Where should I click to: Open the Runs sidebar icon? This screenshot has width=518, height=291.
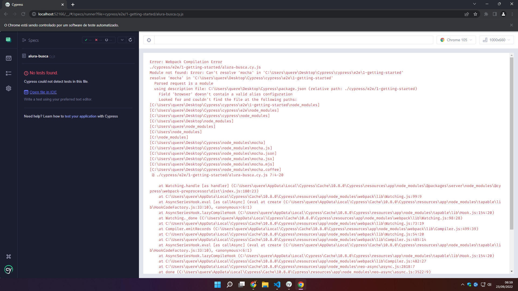9,73
